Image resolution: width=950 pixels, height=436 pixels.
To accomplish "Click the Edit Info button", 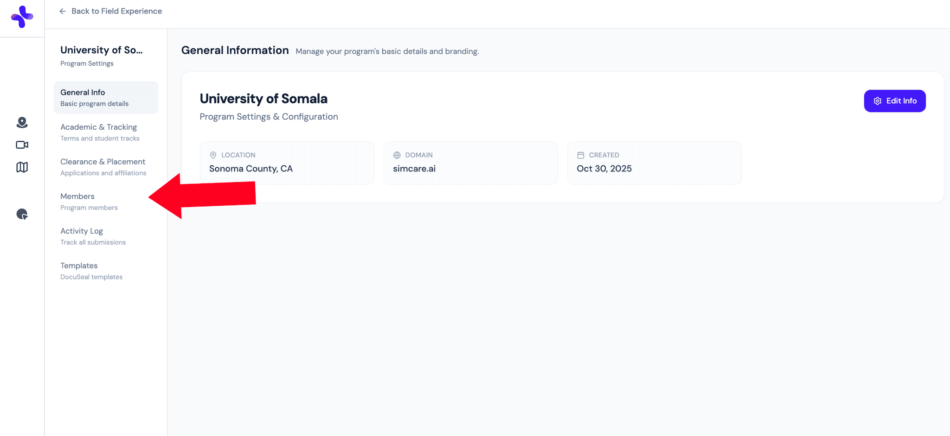I will pos(895,101).
